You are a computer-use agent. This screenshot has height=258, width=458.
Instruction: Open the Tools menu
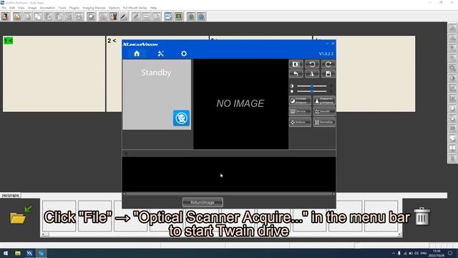(x=62, y=8)
